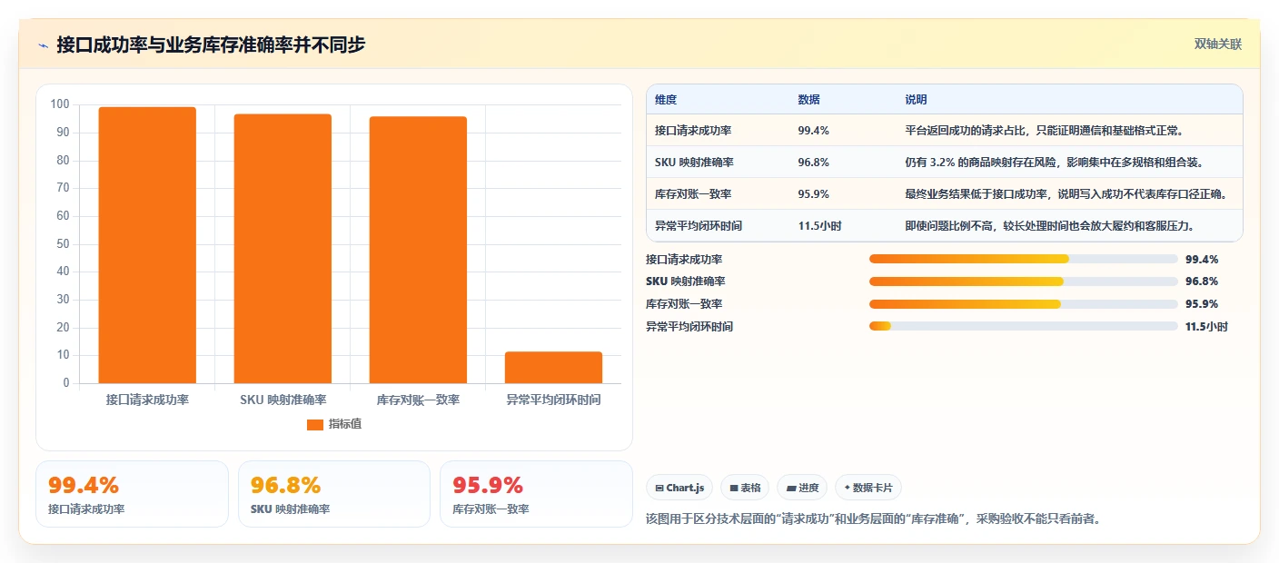Screen dimensions: 1279x563
Task: Click the 数据 table column header
Action: tap(808, 100)
